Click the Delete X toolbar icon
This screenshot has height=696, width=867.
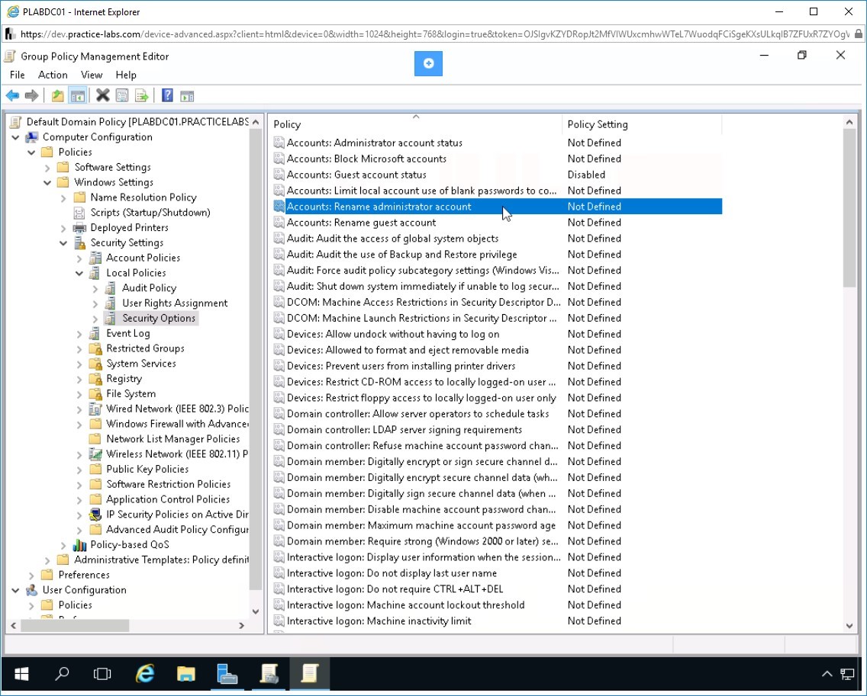102,95
